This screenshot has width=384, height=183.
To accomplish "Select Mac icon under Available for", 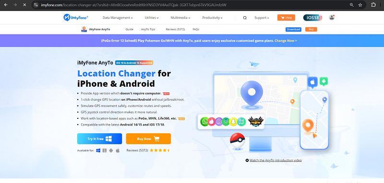I will tap(105, 150).
